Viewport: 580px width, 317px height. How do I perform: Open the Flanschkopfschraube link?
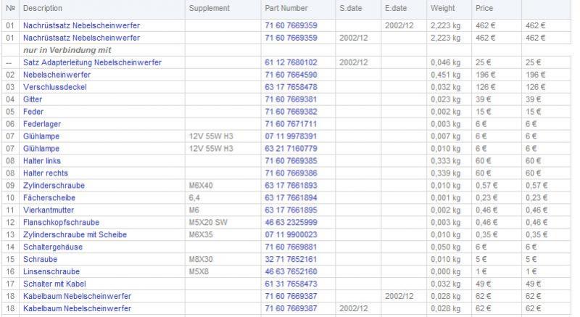click(61, 223)
